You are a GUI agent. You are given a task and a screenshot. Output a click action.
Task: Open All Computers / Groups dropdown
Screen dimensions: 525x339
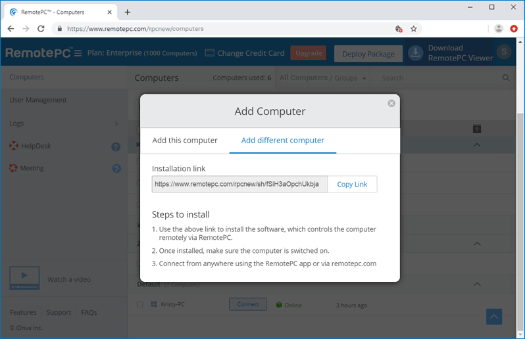tap(323, 78)
